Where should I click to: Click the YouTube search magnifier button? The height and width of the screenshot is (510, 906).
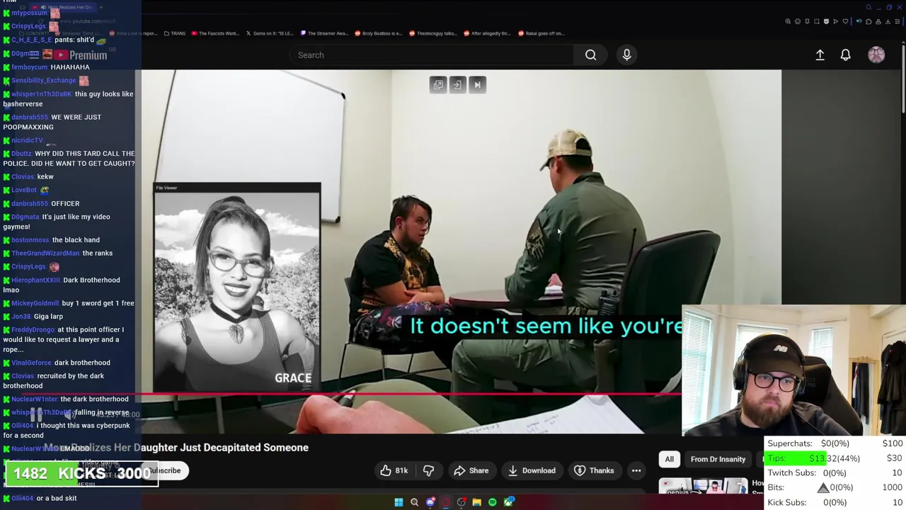point(590,55)
